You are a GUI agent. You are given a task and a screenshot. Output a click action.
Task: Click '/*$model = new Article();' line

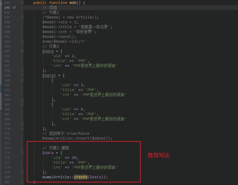pyautogui.click(x=70, y=17)
